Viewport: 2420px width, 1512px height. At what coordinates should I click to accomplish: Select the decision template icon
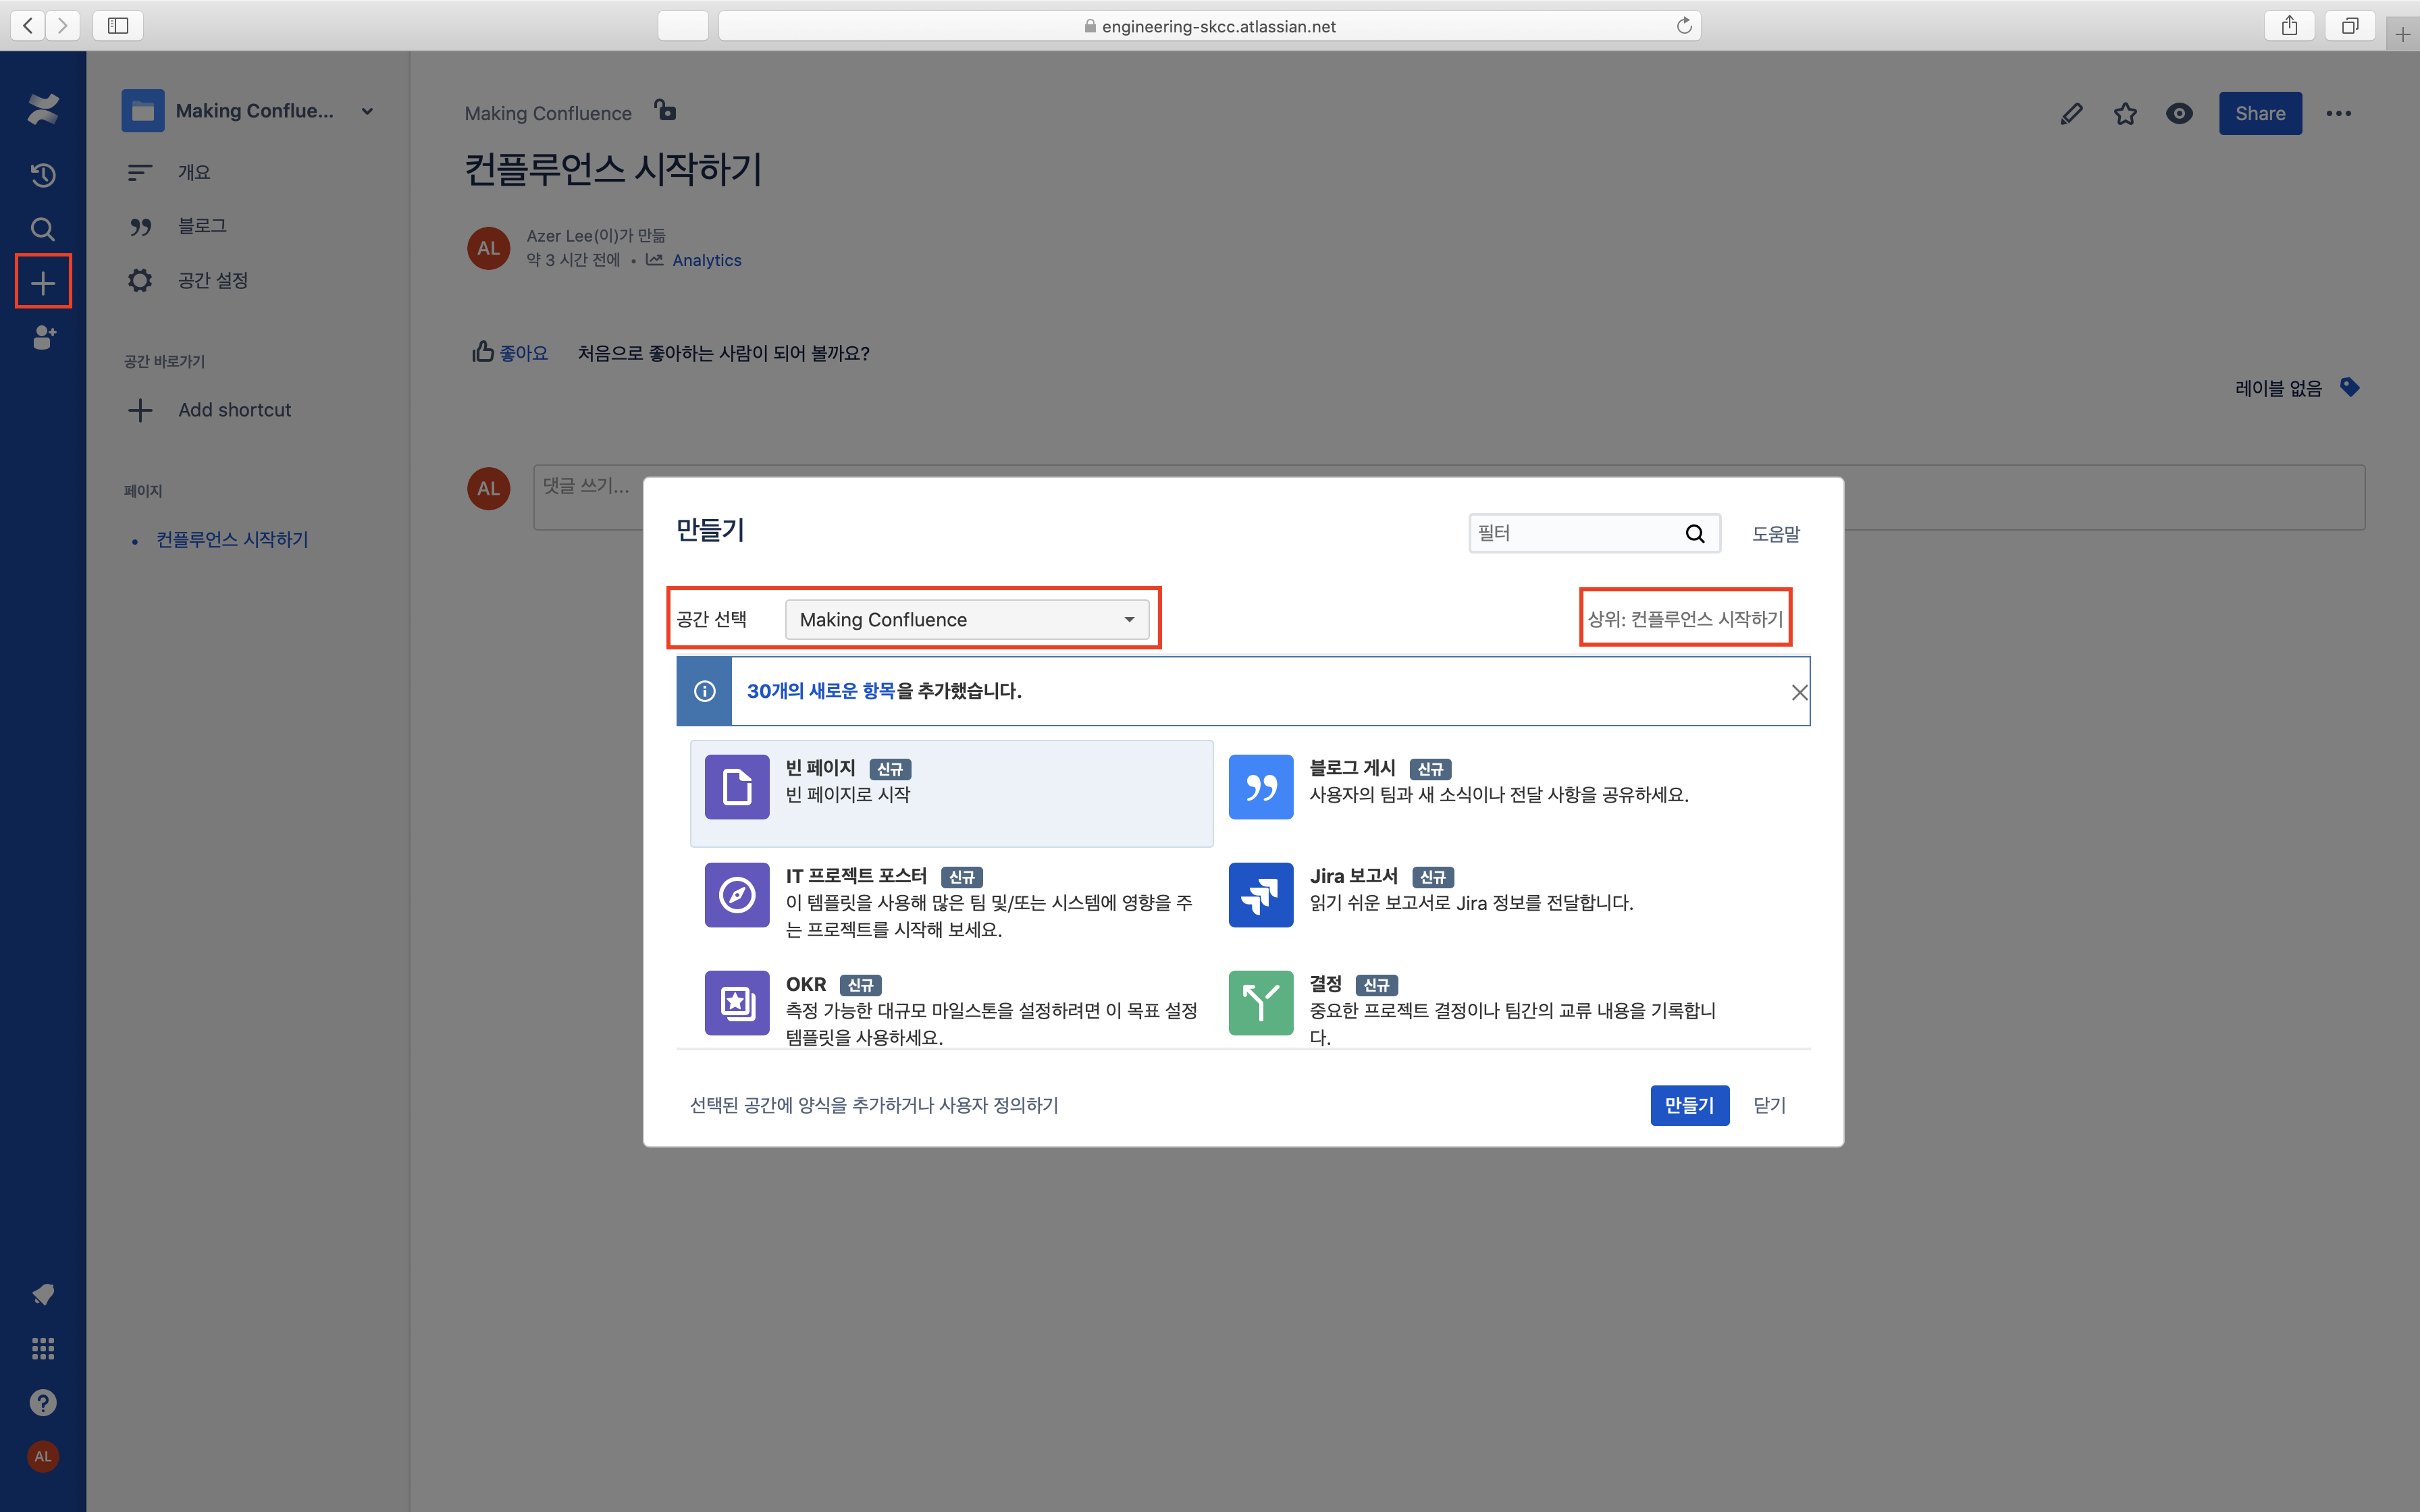coord(1261,1003)
